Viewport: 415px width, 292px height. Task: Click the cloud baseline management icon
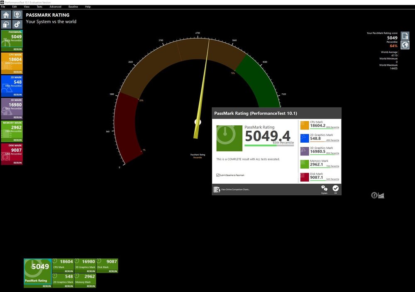tap(6, 24)
